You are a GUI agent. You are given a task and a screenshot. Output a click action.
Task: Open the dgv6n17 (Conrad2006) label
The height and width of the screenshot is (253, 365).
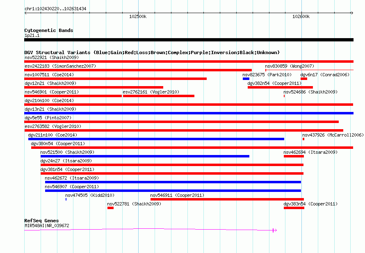tap(325, 75)
